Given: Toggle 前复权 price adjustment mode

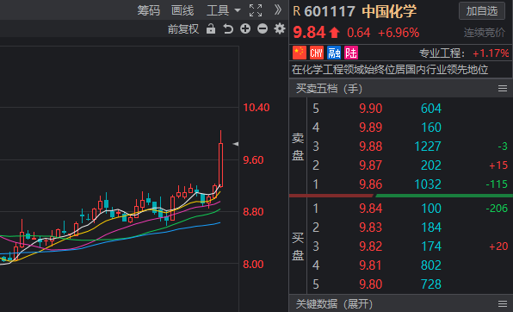Looking at the screenshot, I should [183, 29].
